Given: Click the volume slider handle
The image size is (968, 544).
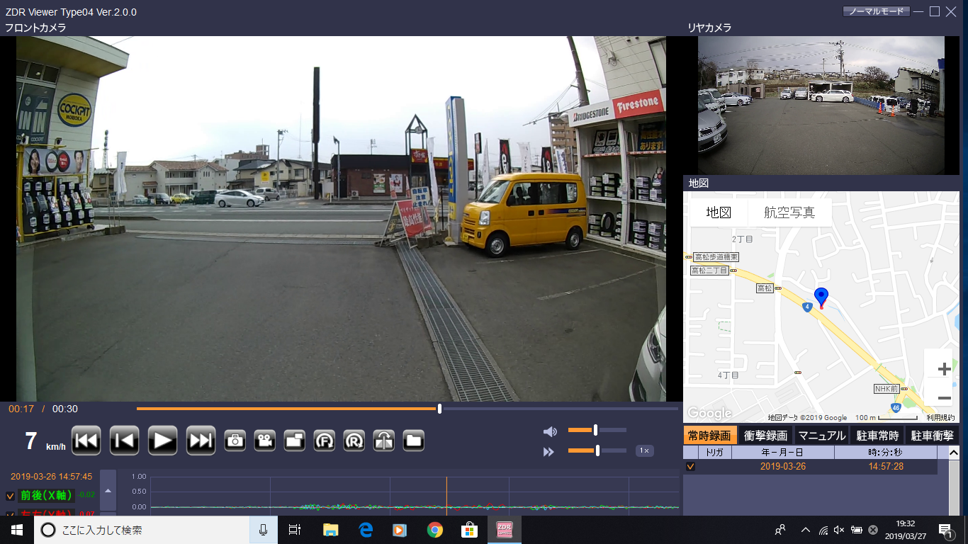Looking at the screenshot, I should pyautogui.click(x=595, y=430).
